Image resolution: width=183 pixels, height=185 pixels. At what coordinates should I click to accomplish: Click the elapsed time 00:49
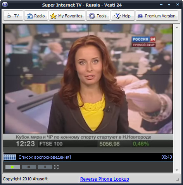[167, 157]
